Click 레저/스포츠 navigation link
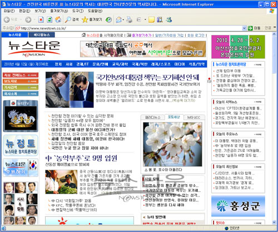The image size is (278, 232). (161, 64)
